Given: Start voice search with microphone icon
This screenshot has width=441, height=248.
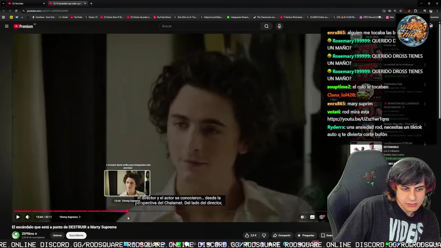Looking at the screenshot, I should click(x=279, y=26).
